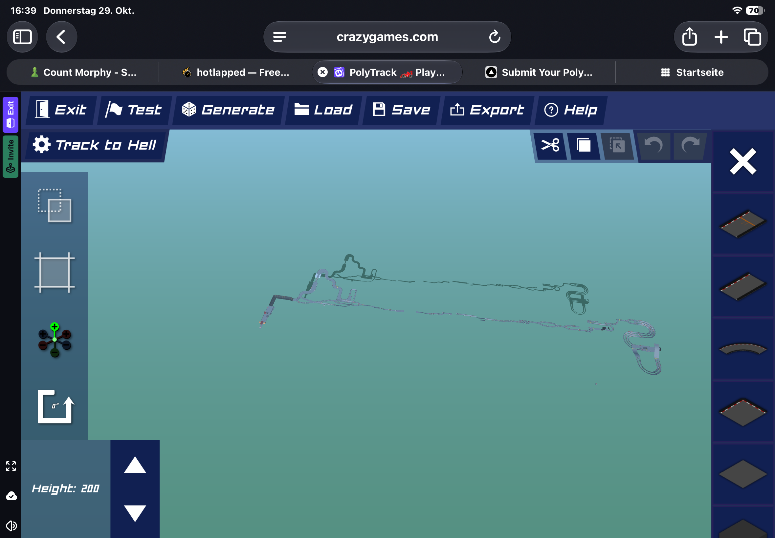This screenshot has width=775, height=538.
Task: Toggle the multi-selection tool
Action: (54, 205)
